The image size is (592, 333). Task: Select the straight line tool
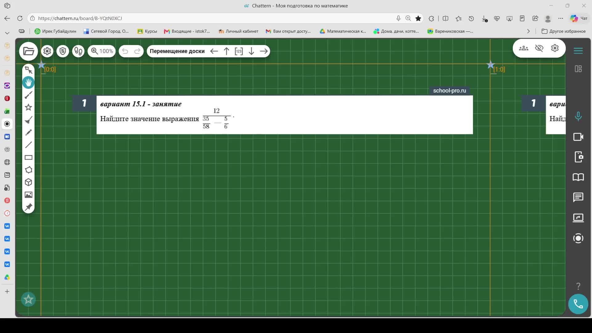point(28,145)
